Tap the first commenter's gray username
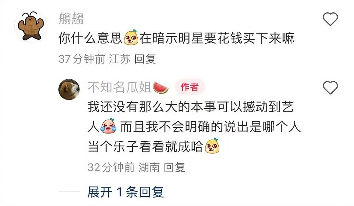354x206 pixels. pyautogui.click(x=71, y=18)
